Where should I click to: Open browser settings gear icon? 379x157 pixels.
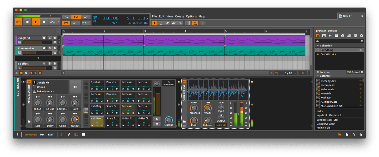(x=361, y=36)
